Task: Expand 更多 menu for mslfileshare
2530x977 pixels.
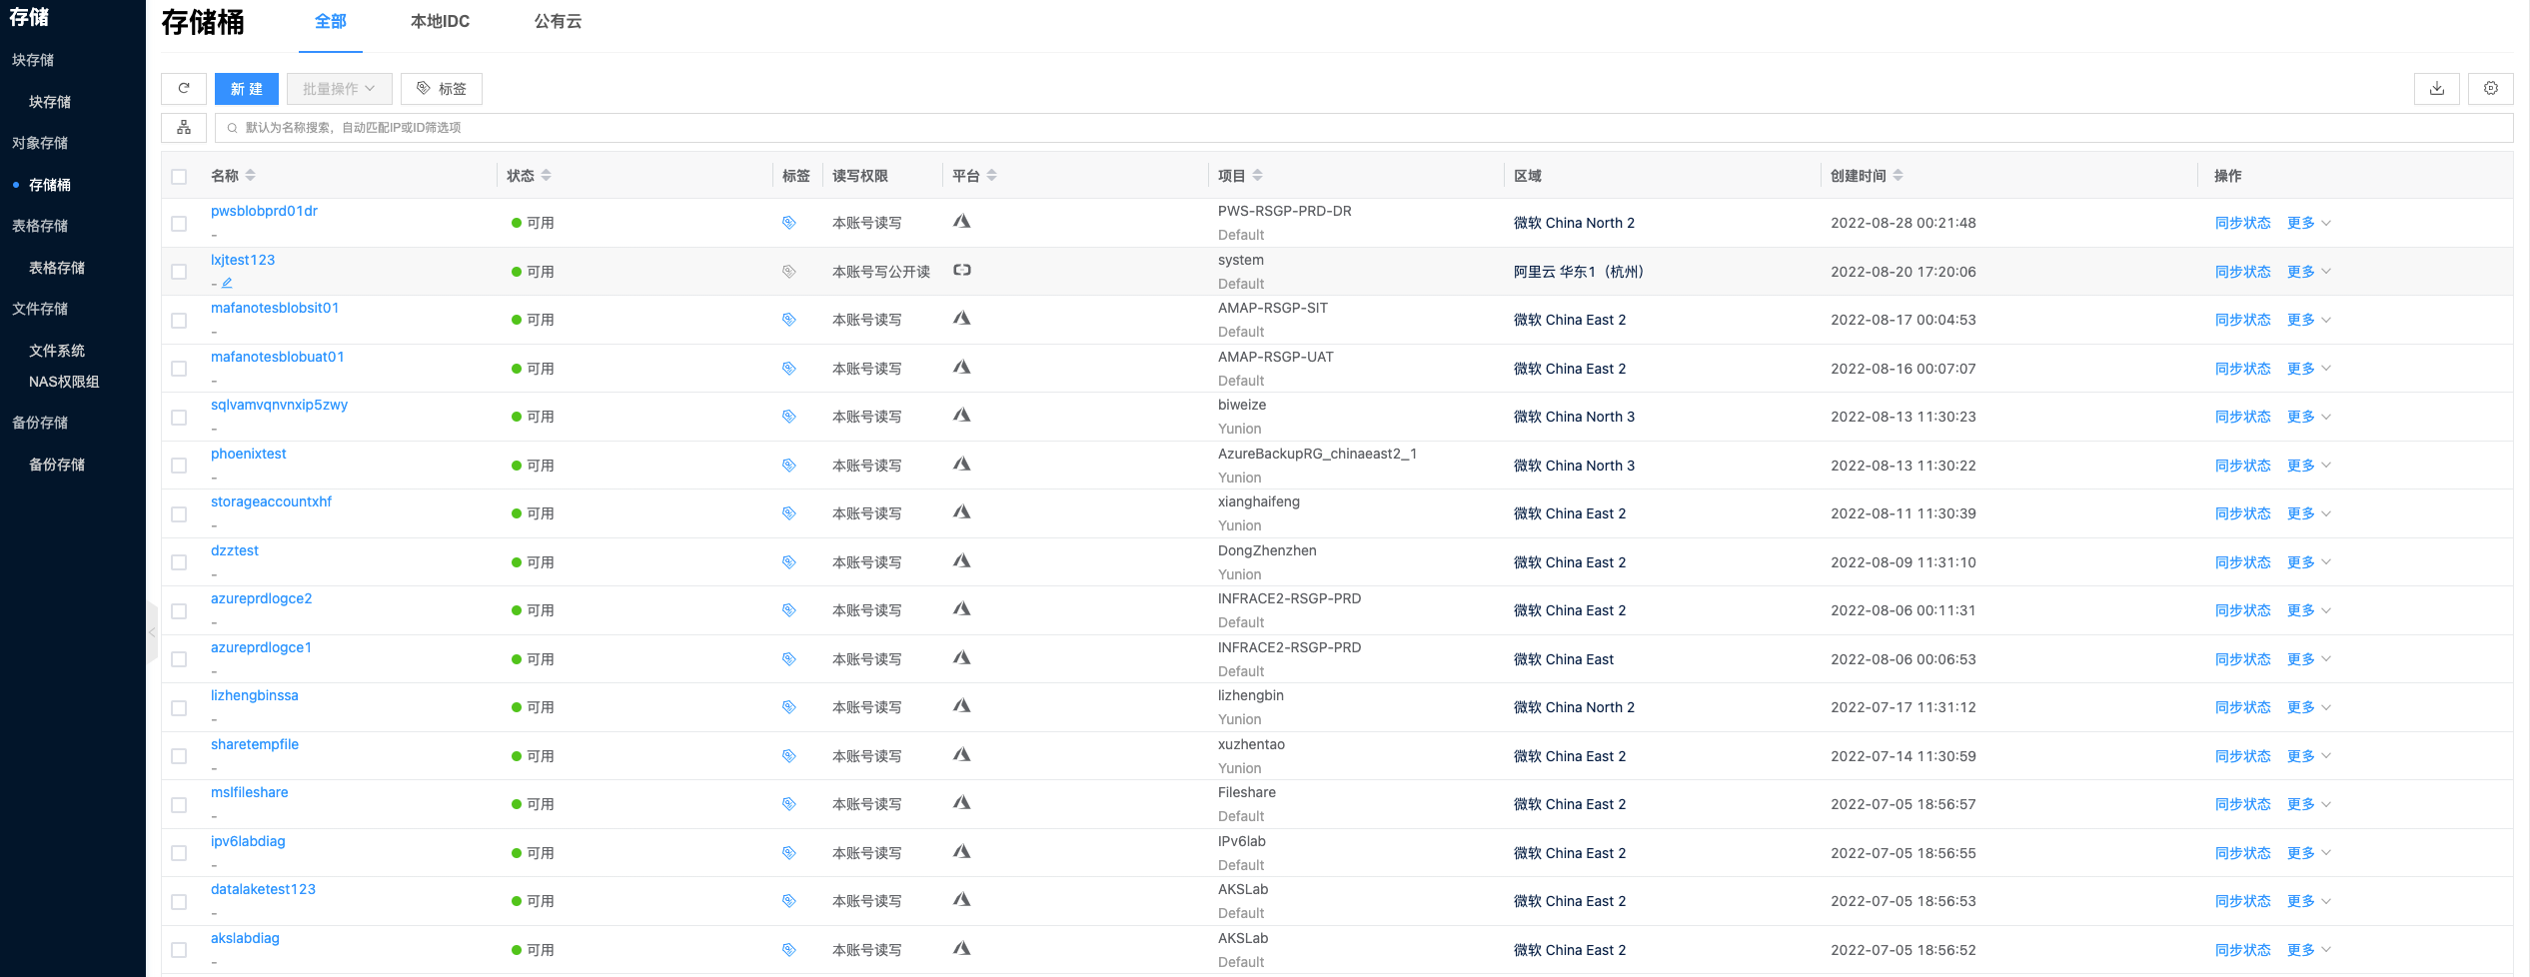Action: [2308, 804]
